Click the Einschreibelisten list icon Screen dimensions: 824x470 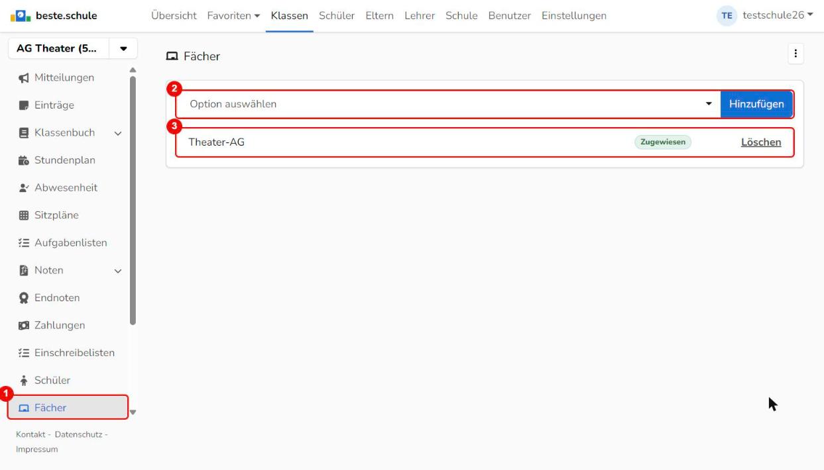click(24, 353)
